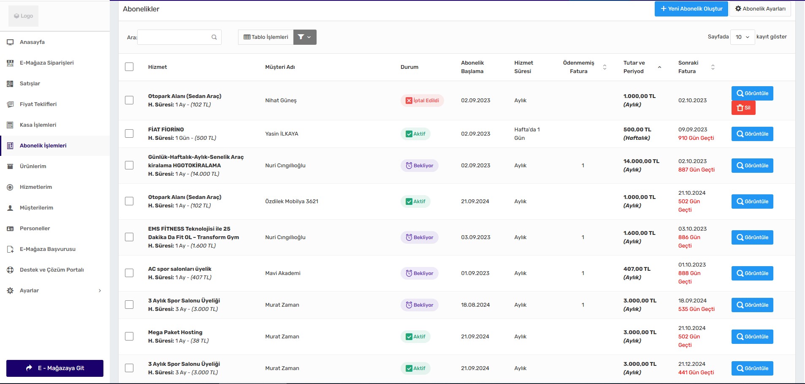Click the Kasa İşlemleri calculator icon
The image size is (805, 384).
click(10, 125)
